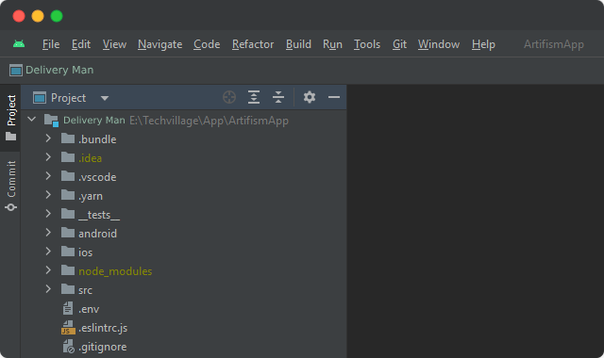604x358 pixels.
Task: Select the src folder name
Action: click(85, 290)
